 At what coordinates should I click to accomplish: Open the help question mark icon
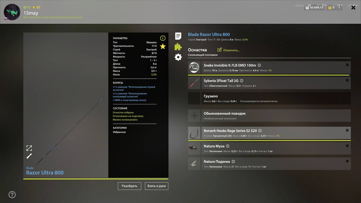[12, 195]
